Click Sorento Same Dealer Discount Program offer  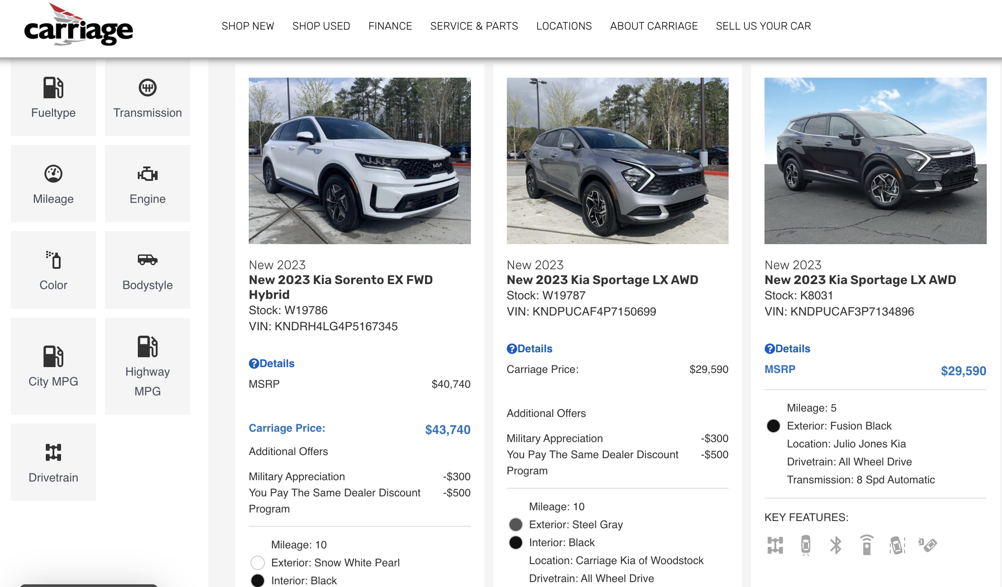tap(360, 501)
